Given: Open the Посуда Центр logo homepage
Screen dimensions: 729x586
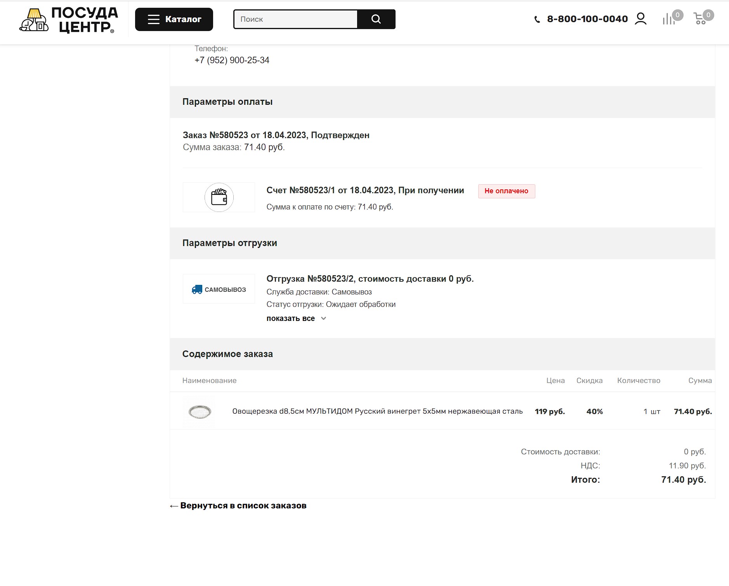Looking at the screenshot, I should (x=69, y=20).
